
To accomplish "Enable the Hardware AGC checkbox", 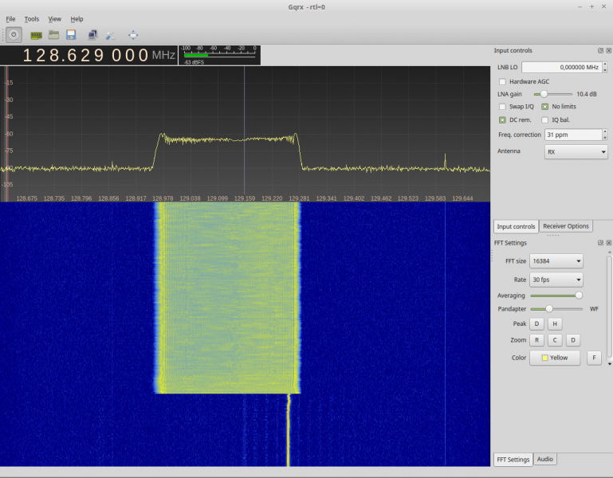I will 502,81.
